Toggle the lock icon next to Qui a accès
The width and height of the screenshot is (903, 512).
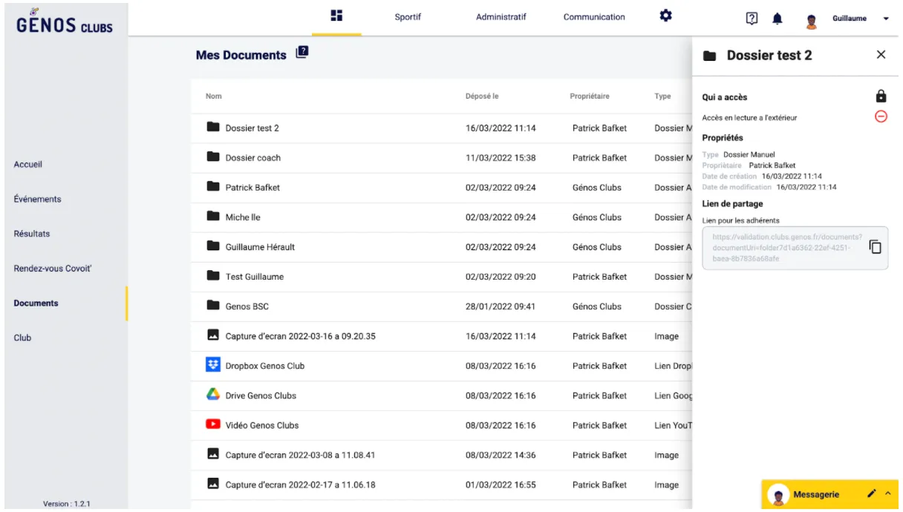881,96
